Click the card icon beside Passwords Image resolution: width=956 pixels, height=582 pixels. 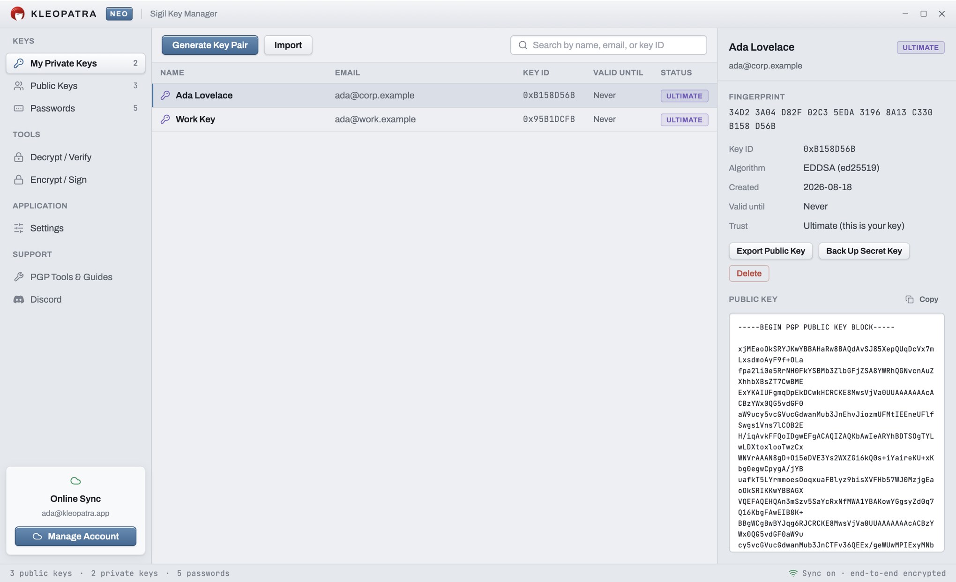[19, 108]
